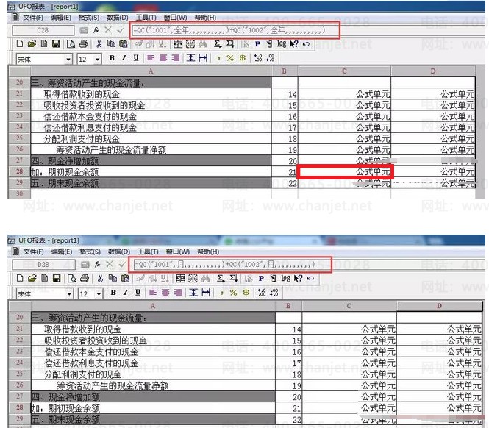Select column D header in lower window
The image size is (489, 428).
pos(439,306)
